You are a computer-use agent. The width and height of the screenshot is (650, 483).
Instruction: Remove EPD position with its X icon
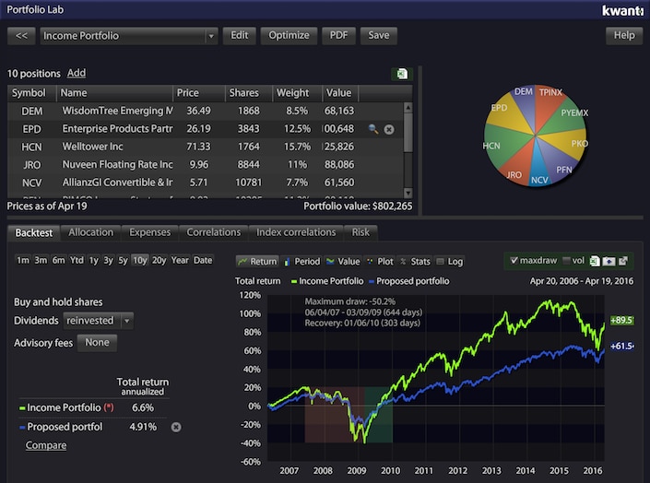click(x=389, y=130)
